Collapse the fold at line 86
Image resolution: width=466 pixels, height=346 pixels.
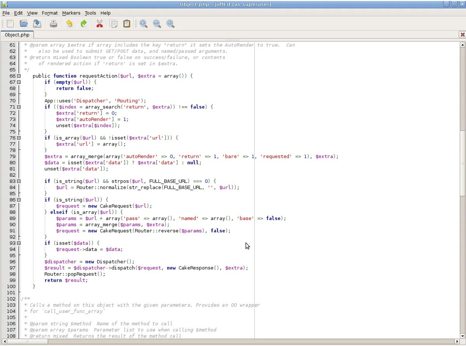pyautogui.click(x=19, y=200)
